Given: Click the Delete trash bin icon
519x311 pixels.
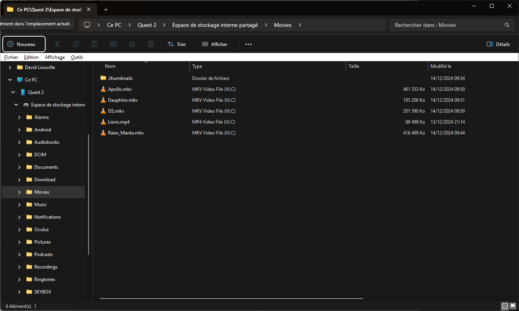Looking at the screenshot, I should pos(151,44).
